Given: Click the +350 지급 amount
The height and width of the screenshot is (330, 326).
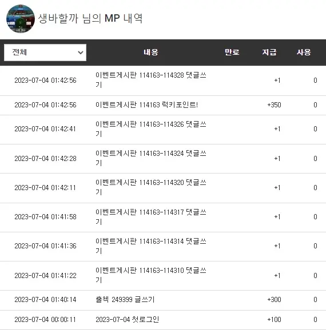Looking at the screenshot, I should (x=274, y=105).
